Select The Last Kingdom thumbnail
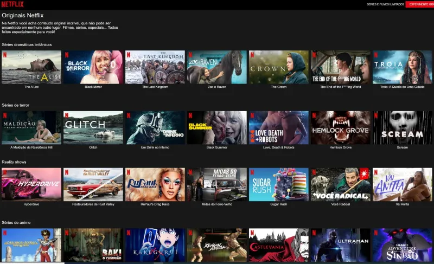The height and width of the screenshot is (264, 434). click(x=155, y=67)
